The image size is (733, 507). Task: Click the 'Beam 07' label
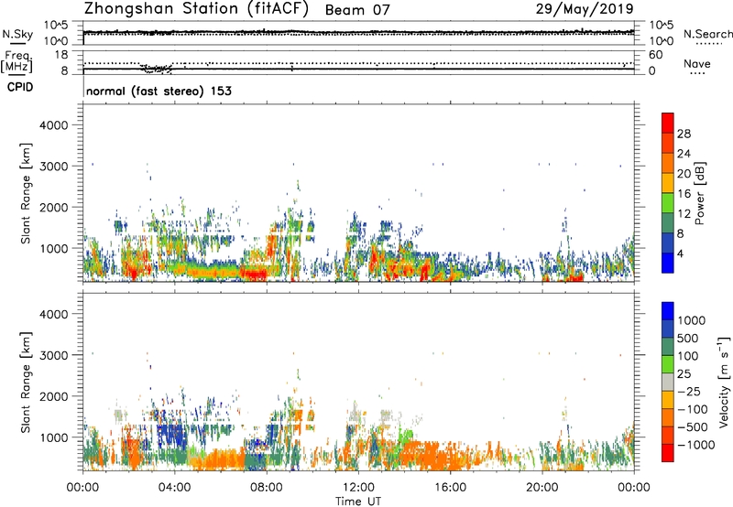click(357, 10)
